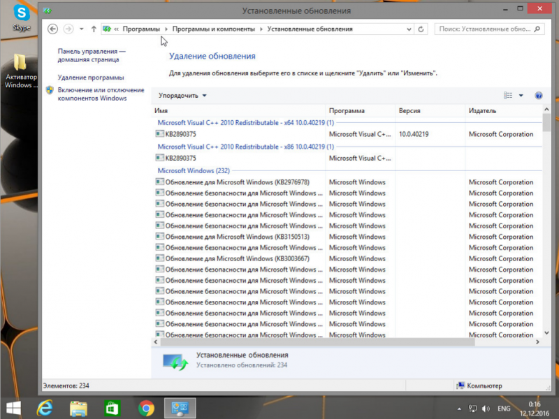This screenshot has width=559, height=419.
Task: Sort by the Издатель column header
Action: (503, 111)
